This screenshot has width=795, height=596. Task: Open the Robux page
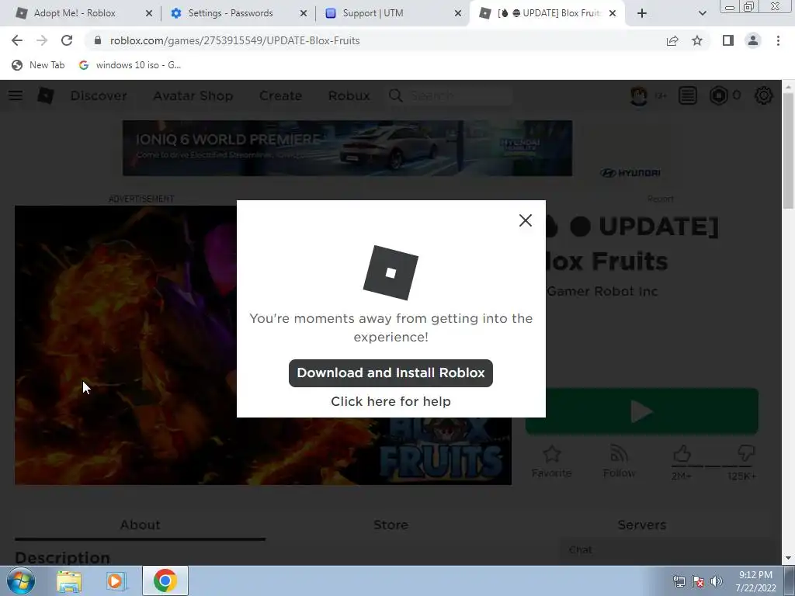349,95
